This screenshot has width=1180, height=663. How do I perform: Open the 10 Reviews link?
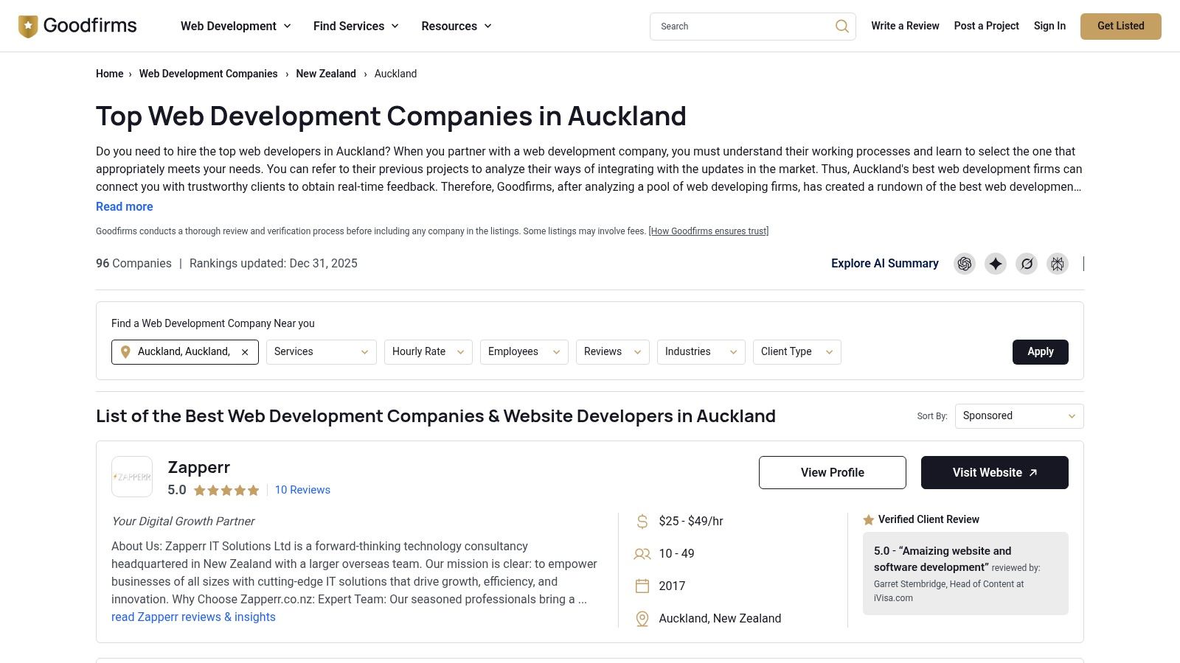coord(302,490)
